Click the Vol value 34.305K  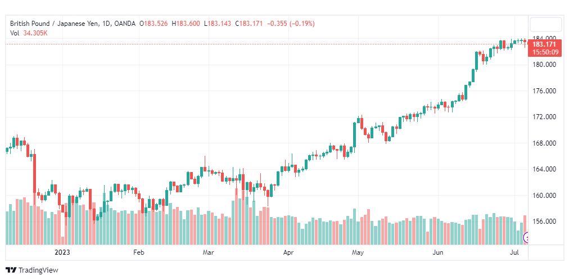click(x=35, y=33)
